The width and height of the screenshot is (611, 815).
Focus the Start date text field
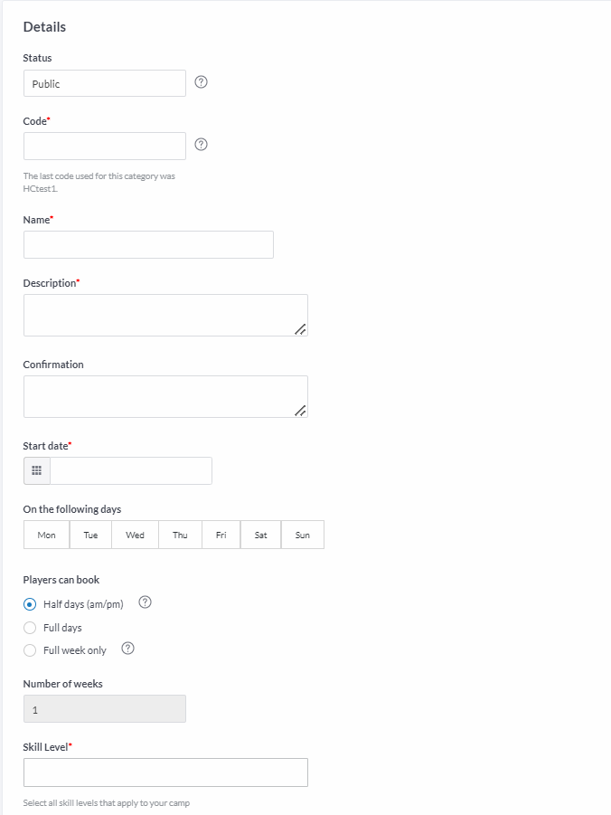coord(131,471)
